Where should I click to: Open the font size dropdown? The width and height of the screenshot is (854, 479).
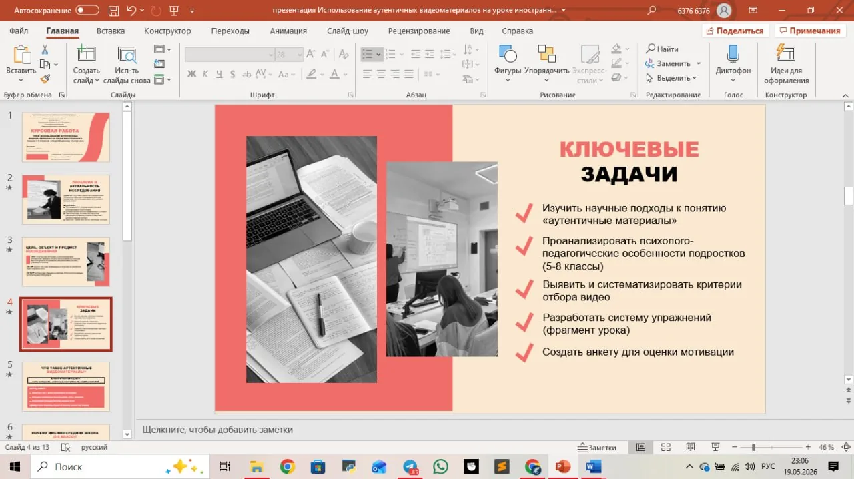point(299,55)
